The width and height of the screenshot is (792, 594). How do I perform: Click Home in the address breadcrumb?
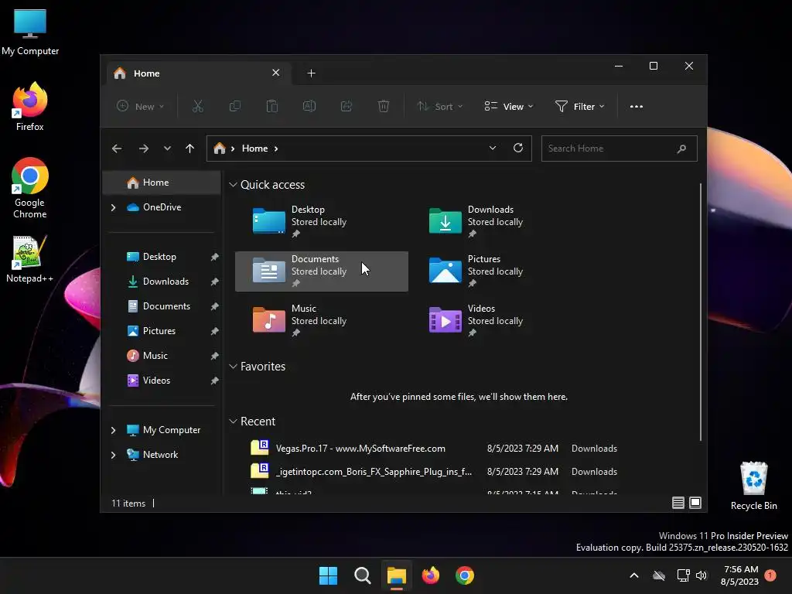pyautogui.click(x=254, y=148)
